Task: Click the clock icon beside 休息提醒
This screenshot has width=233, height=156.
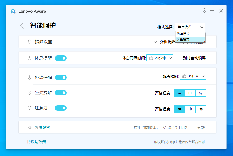Action: [30, 58]
